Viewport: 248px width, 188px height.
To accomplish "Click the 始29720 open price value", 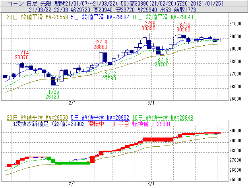I will (x=81, y=10).
